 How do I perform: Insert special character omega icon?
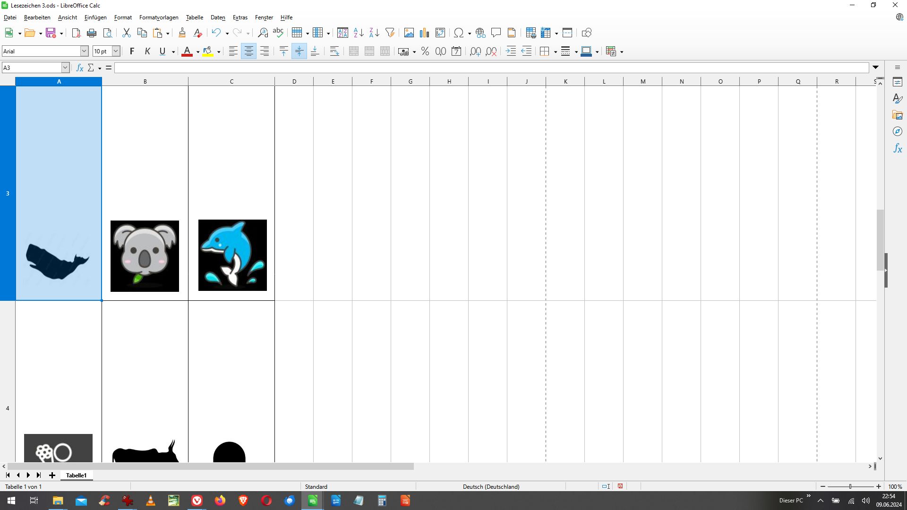[458, 33]
